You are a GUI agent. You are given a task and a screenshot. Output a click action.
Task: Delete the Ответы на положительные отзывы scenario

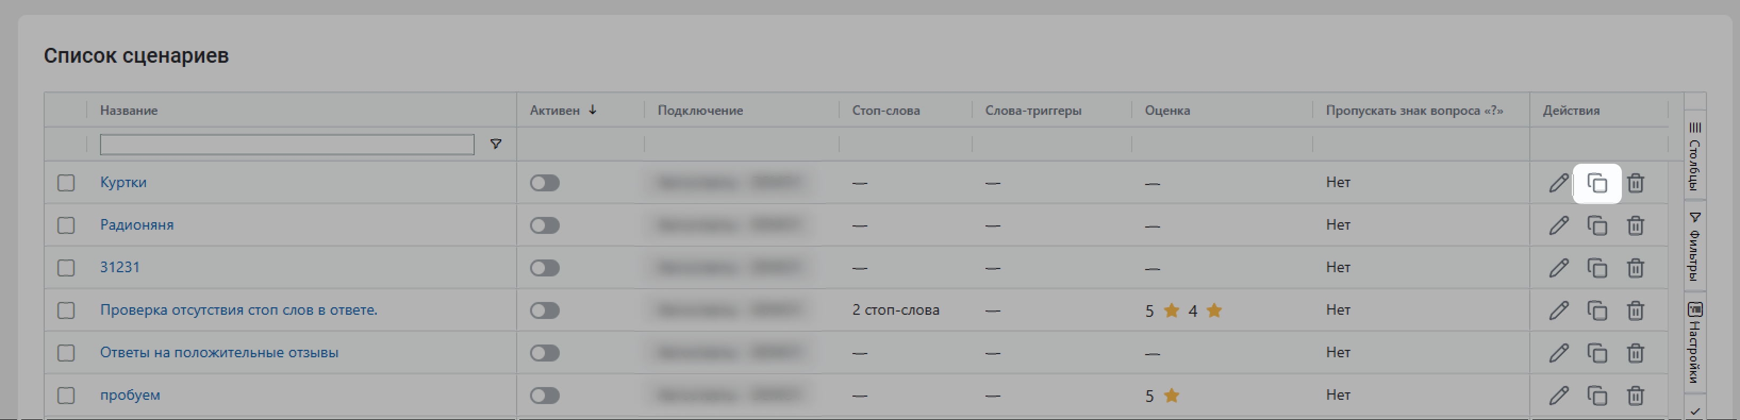(1635, 353)
